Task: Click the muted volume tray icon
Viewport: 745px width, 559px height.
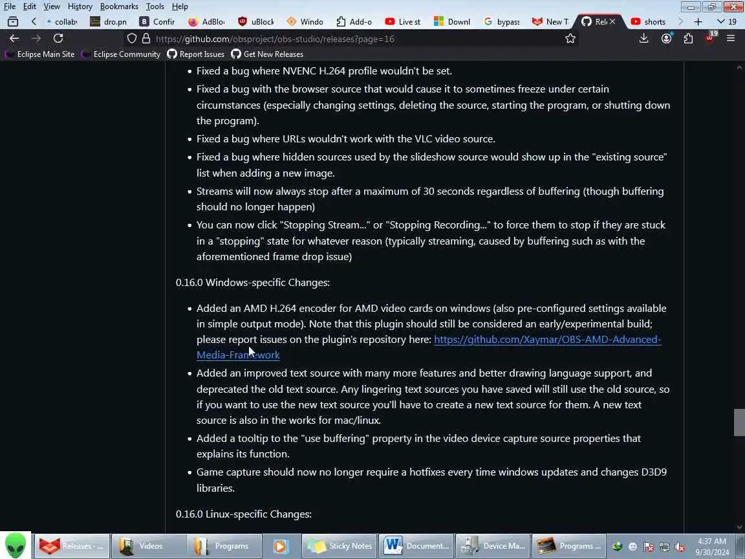Action: pyautogui.click(x=680, y=547)
